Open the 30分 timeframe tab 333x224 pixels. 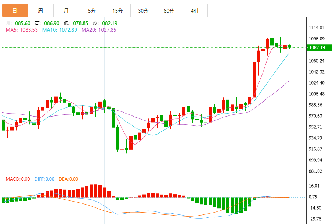coord(143,10)
